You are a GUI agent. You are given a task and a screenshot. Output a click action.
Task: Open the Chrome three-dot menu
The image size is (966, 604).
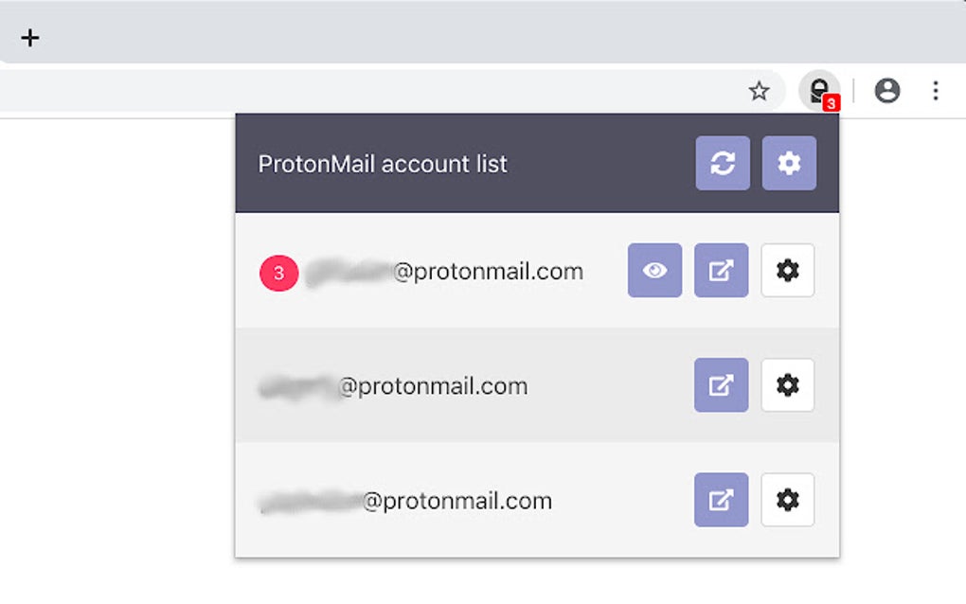pos(936,91)
